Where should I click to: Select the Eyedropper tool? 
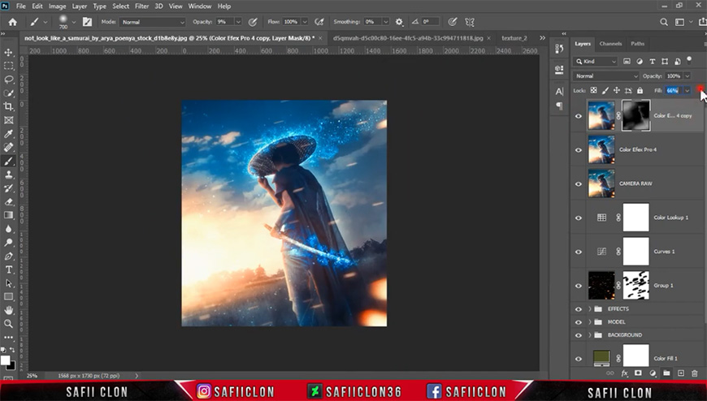tap(9, 134)
